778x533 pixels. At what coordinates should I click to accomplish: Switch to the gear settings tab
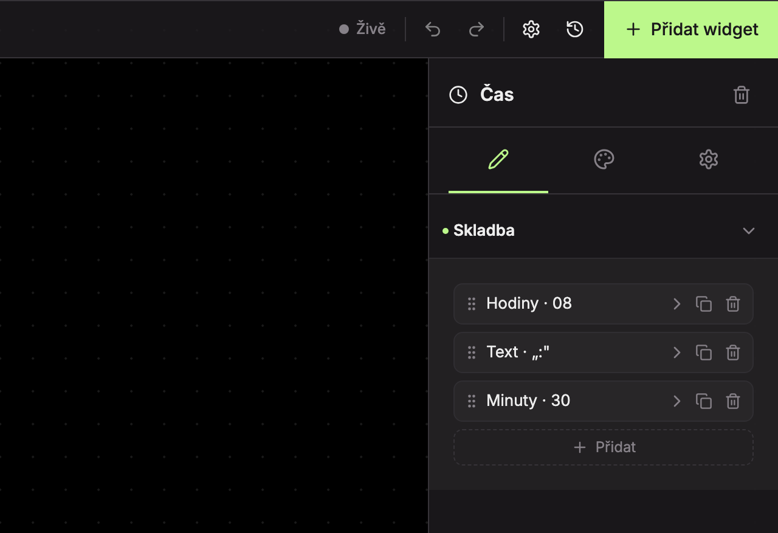coord(709,160)
